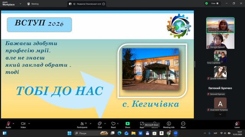Click the green Share screen button
This screenshot has width=245, height=137.
pos(127,125)
